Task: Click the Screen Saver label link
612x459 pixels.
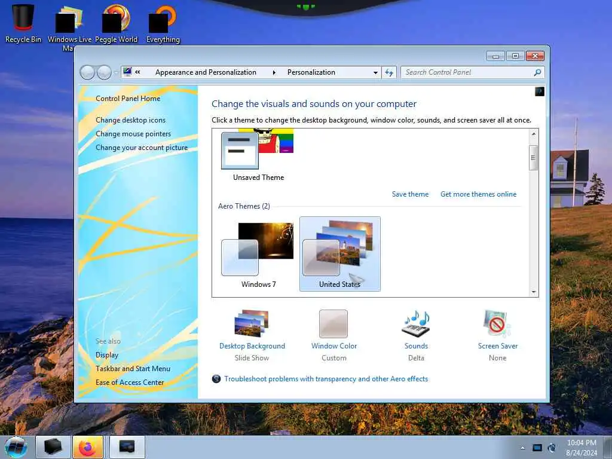Action: point(498,346)
